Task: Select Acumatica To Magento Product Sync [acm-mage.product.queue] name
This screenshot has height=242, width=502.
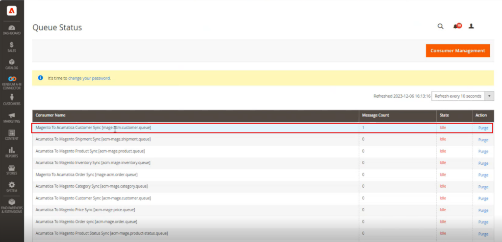Action: point(90,151)
